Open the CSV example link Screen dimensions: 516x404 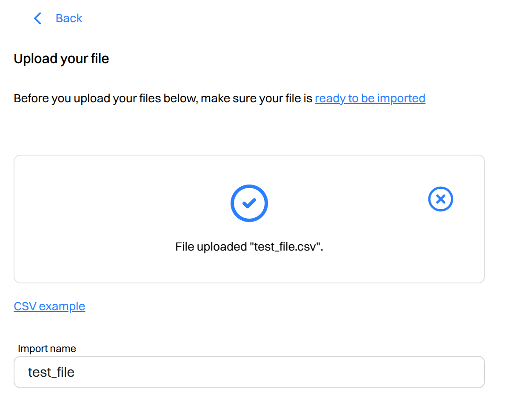[49, 306]
